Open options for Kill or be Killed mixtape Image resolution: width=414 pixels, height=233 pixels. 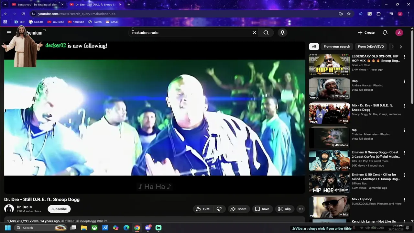click(x=404, y=175)
